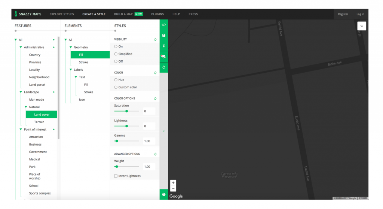The height and width of the screenshot is (209, 383).
Task: Open Explore Styles in the navbar
Action: click(62, 14)
